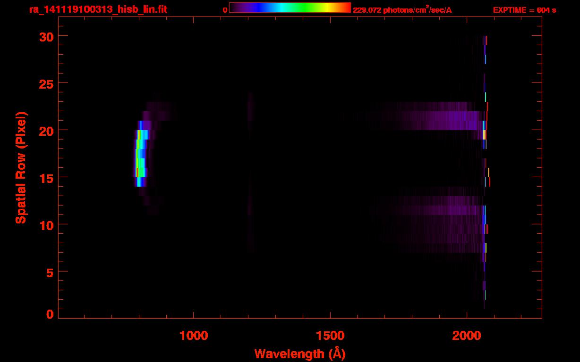Click the red end of the color bar

(x=345, y=8)
